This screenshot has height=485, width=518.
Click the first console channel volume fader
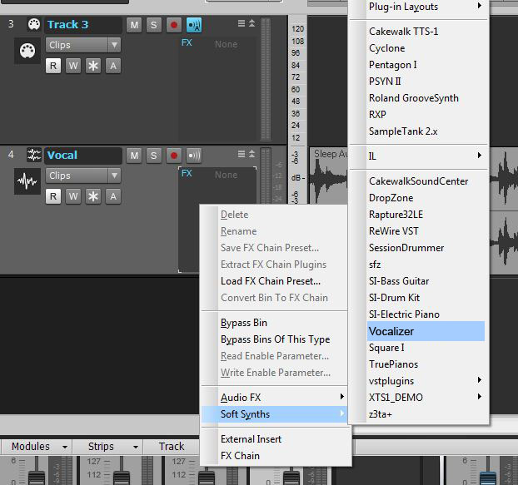(37, 476)
